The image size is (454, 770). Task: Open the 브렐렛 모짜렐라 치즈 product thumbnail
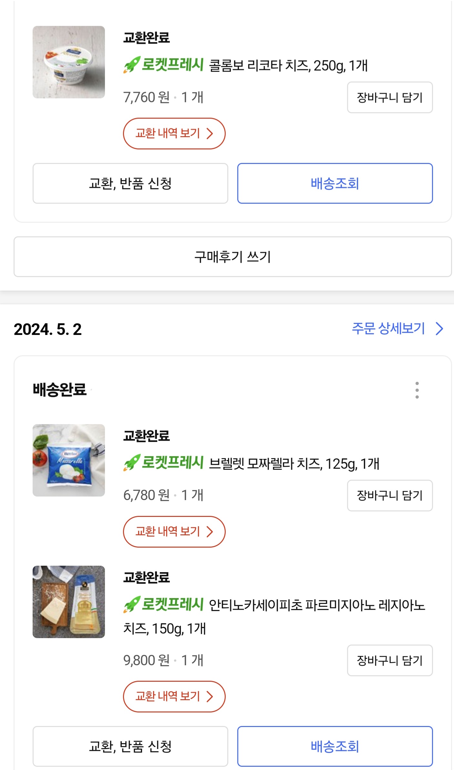click(69, 460)
